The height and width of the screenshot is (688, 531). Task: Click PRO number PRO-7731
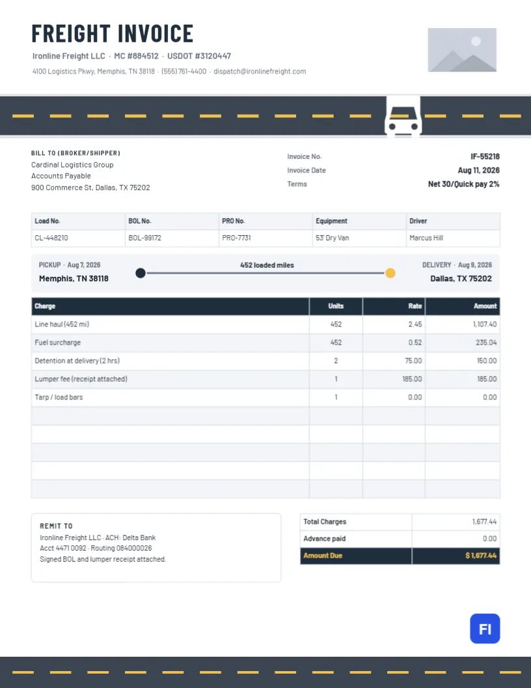(x=236, y=238)
